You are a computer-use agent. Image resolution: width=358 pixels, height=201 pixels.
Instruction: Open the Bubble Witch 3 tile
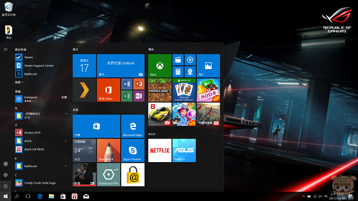coord(184,114)
